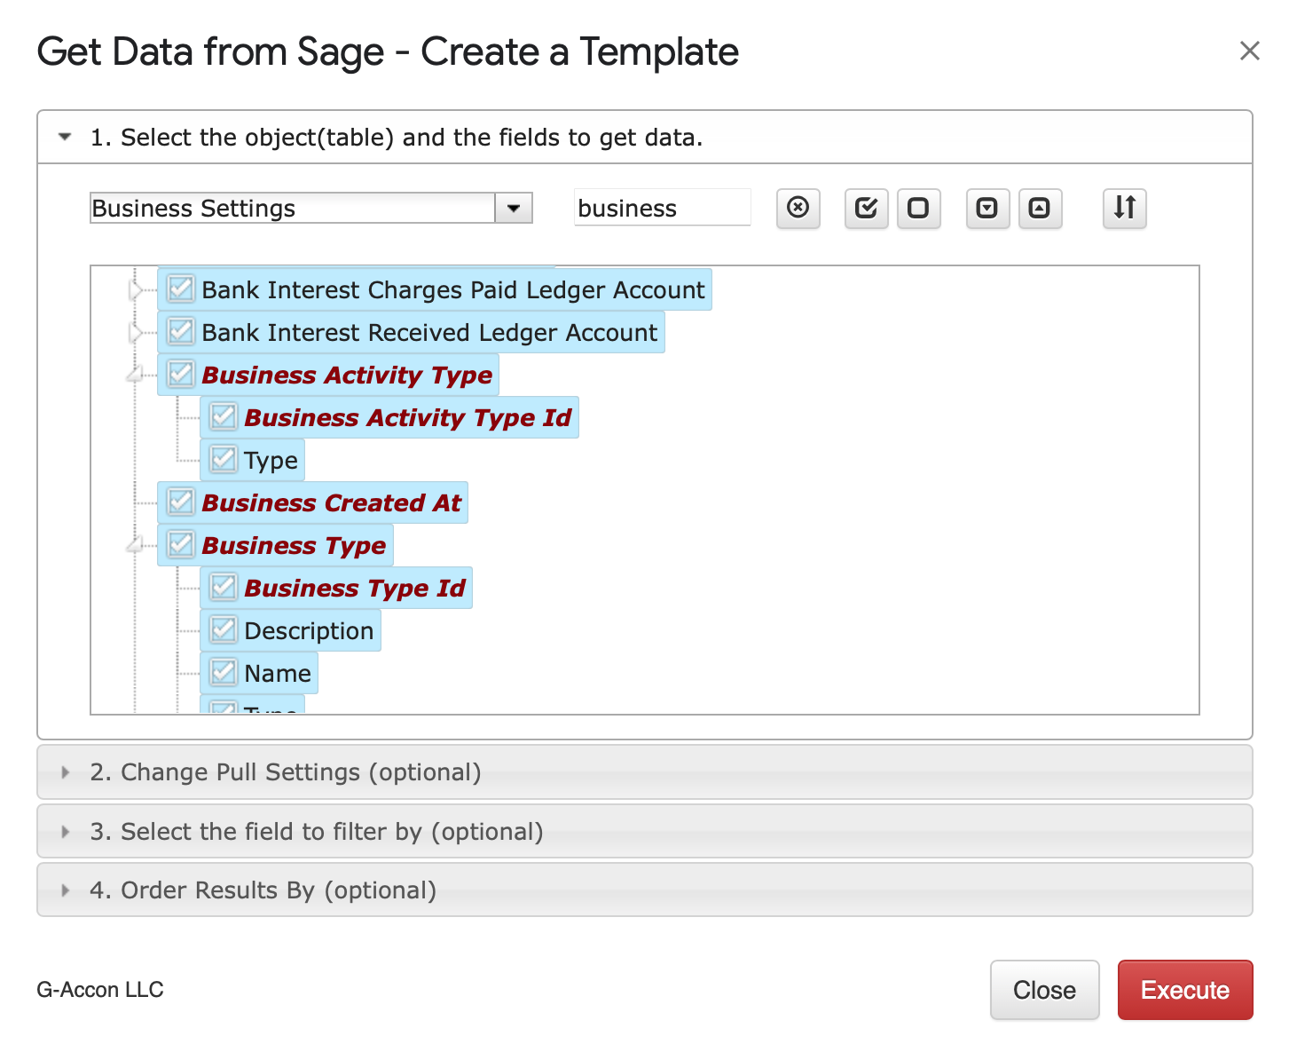Viewport: 1297px width, 1044px height.
Task: Open the Change Pull Settings section
Action: (285, 772)
